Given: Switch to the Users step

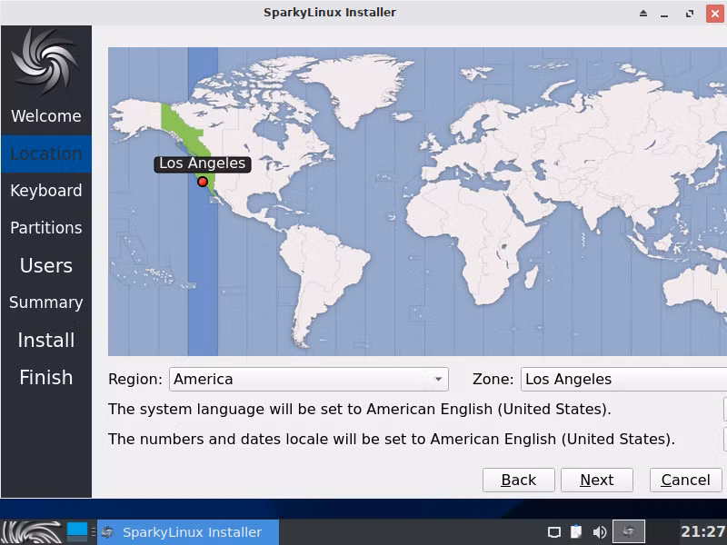Looking at the screenshot, I should (46, 265).
